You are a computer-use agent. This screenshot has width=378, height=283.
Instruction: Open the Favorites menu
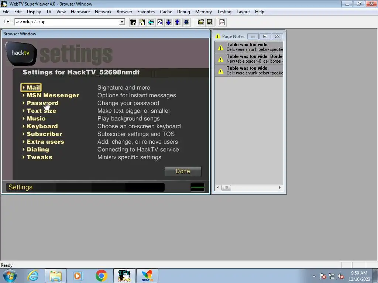coord(146,11)
